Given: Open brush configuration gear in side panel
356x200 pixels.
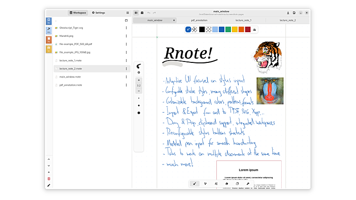Looking at the screenshot, I should coord(139,72).
